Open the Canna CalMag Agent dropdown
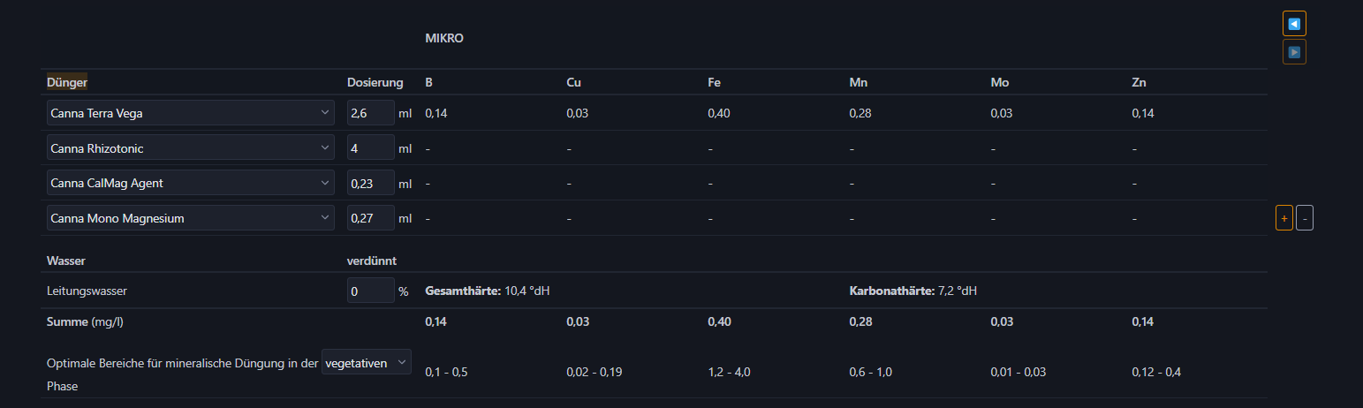This screenshot has height=408, width=1363. [x=191, y=183]
